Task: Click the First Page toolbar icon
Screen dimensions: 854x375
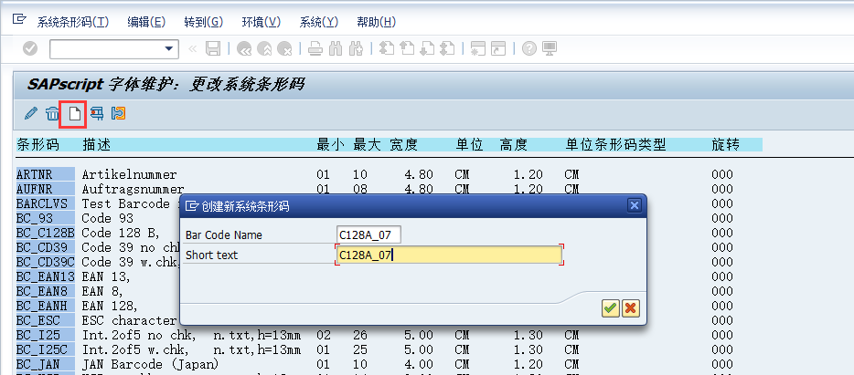Action: pyautogui.click(x=387, y=49)
